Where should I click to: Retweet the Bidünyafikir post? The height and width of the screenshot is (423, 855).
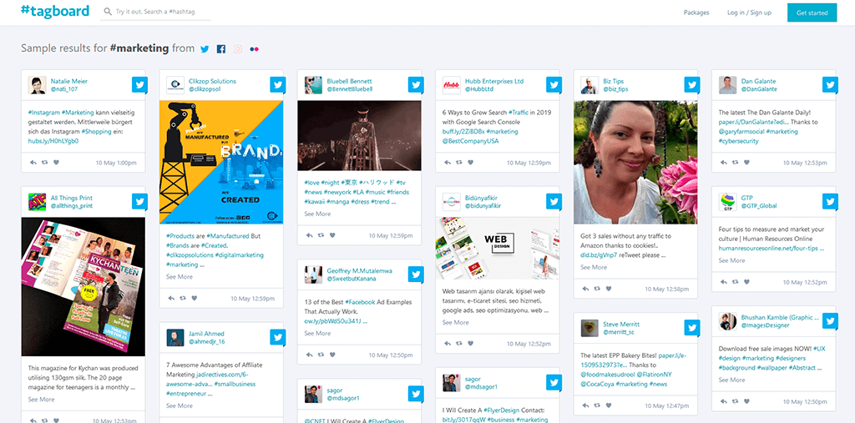pos(459,344)
